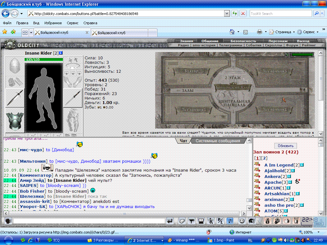
Task: Open the recent pages dropdown arrow
Action: tap(21, 14)
